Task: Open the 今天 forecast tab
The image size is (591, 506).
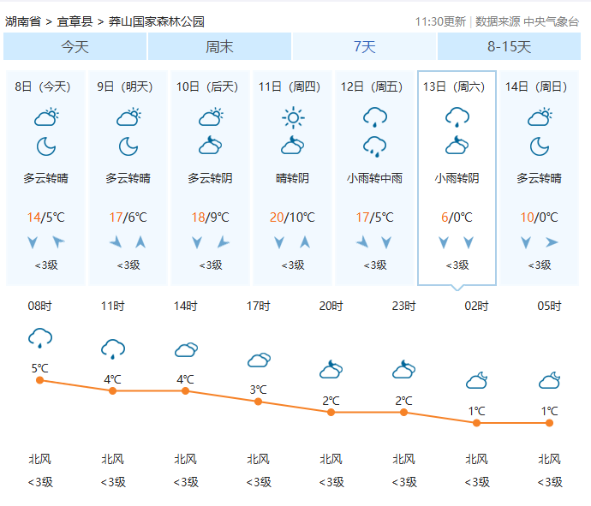Action: 75,47
